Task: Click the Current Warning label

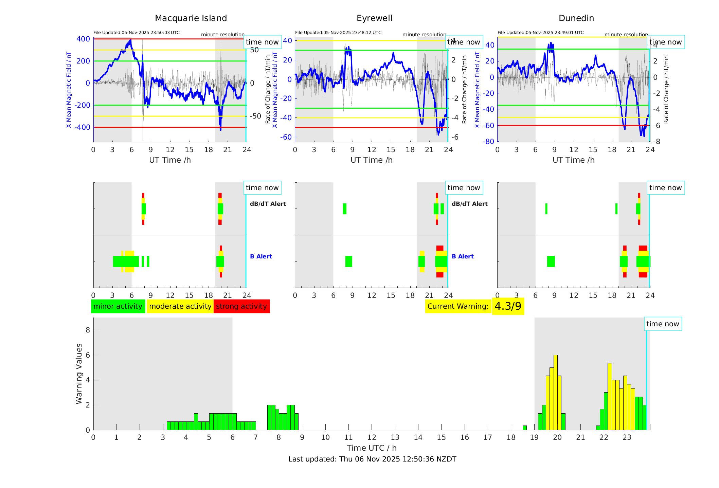Action: pos(458,306)
